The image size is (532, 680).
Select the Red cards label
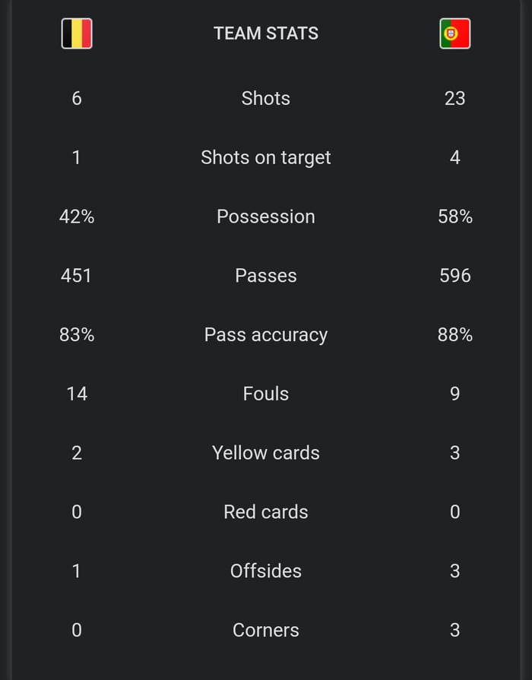coord(266,512)
